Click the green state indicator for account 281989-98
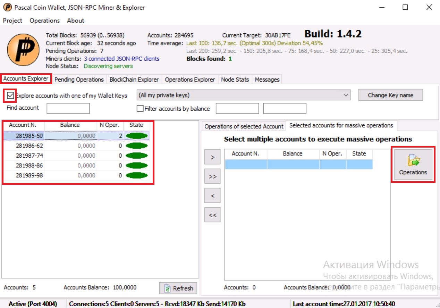Viewport: 440px width, 308px height. (x=136, y=175)
